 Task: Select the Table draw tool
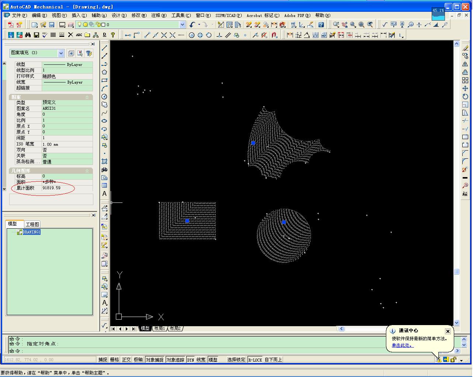105,186
